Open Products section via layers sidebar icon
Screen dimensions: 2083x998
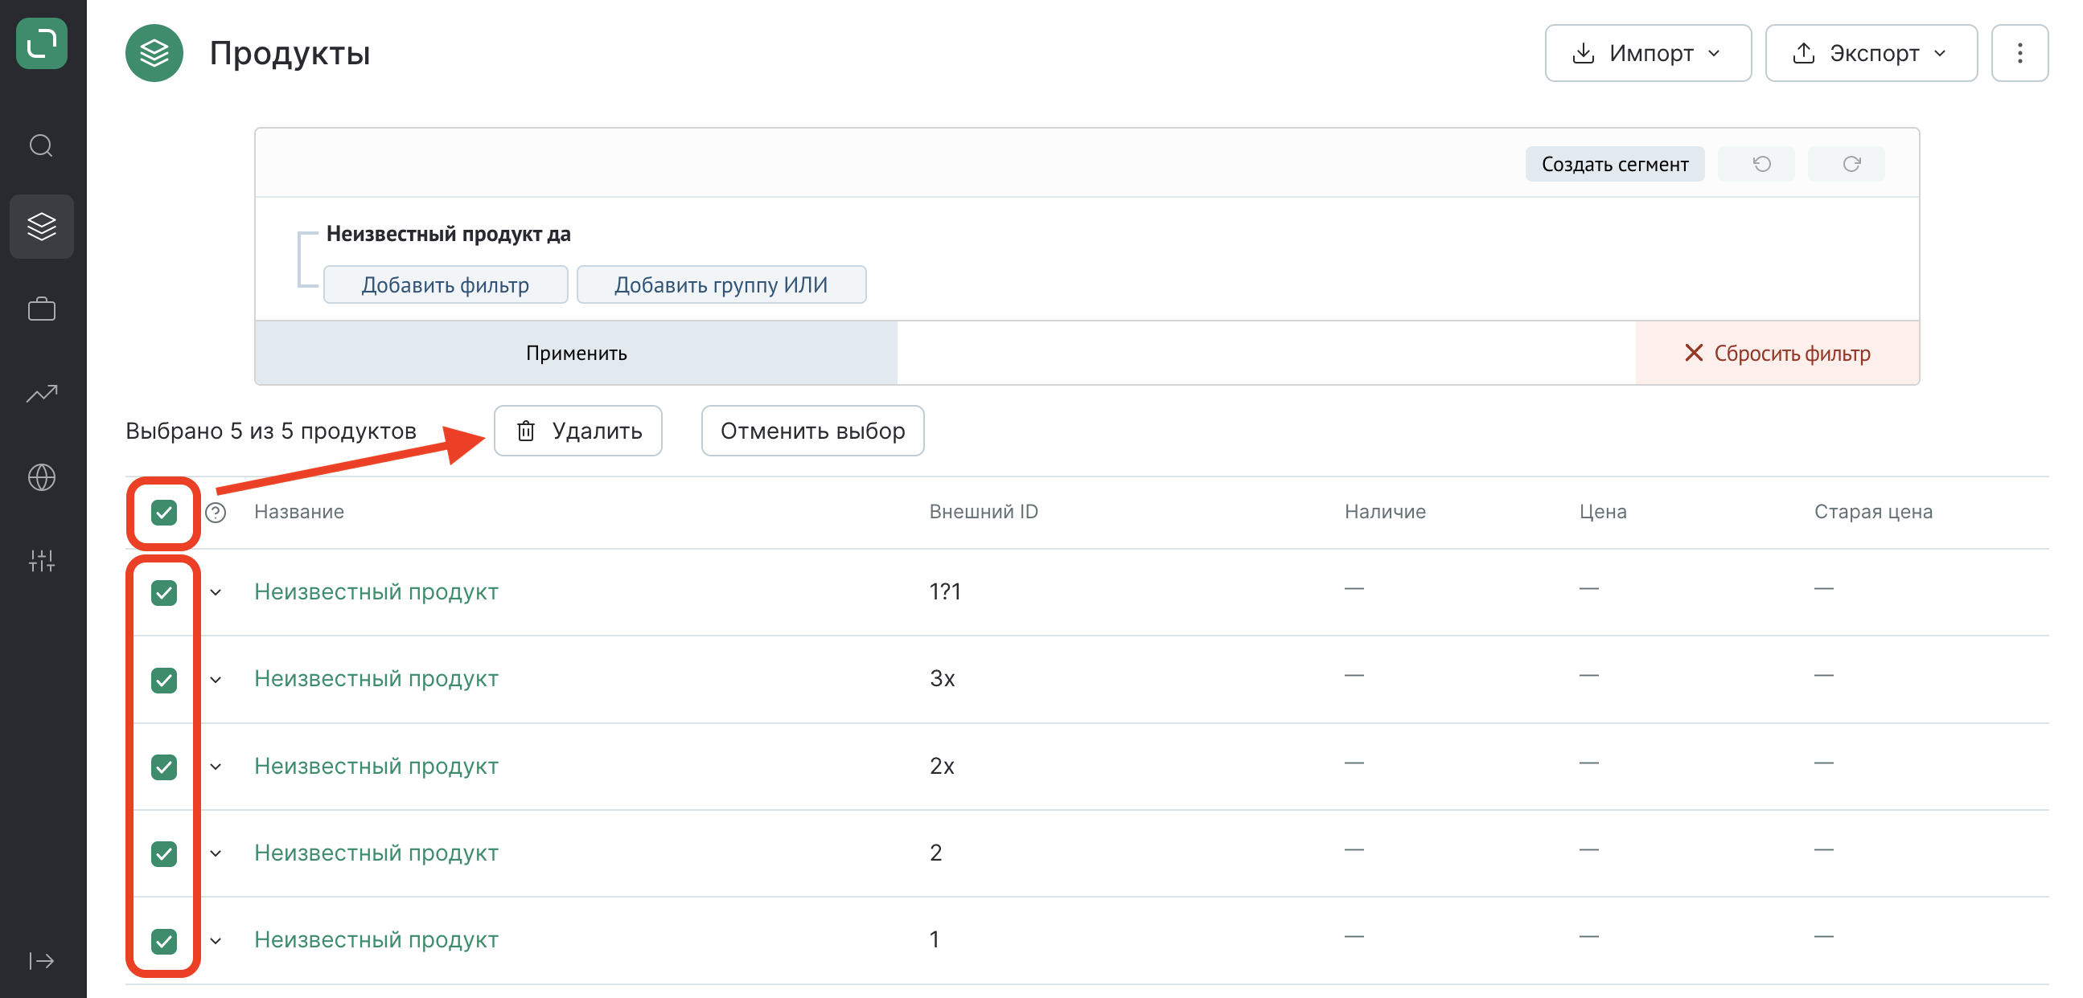(x=41, y=227)
